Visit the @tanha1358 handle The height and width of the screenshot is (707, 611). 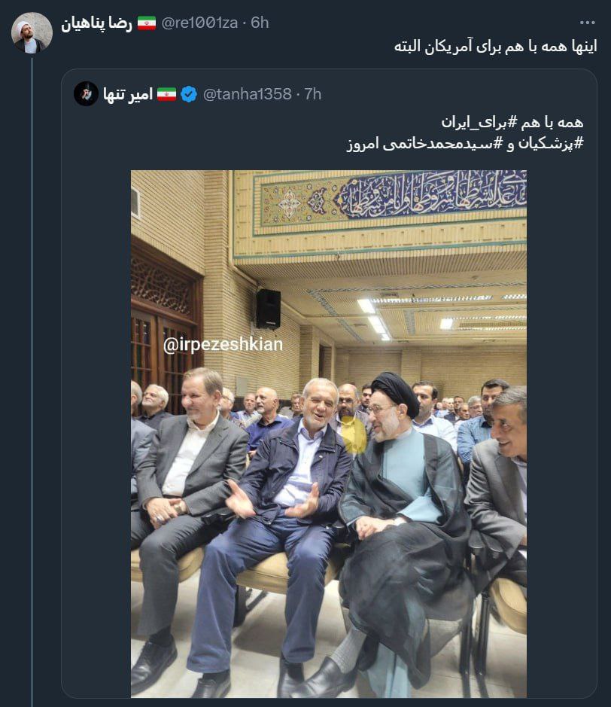pos(247,94)
